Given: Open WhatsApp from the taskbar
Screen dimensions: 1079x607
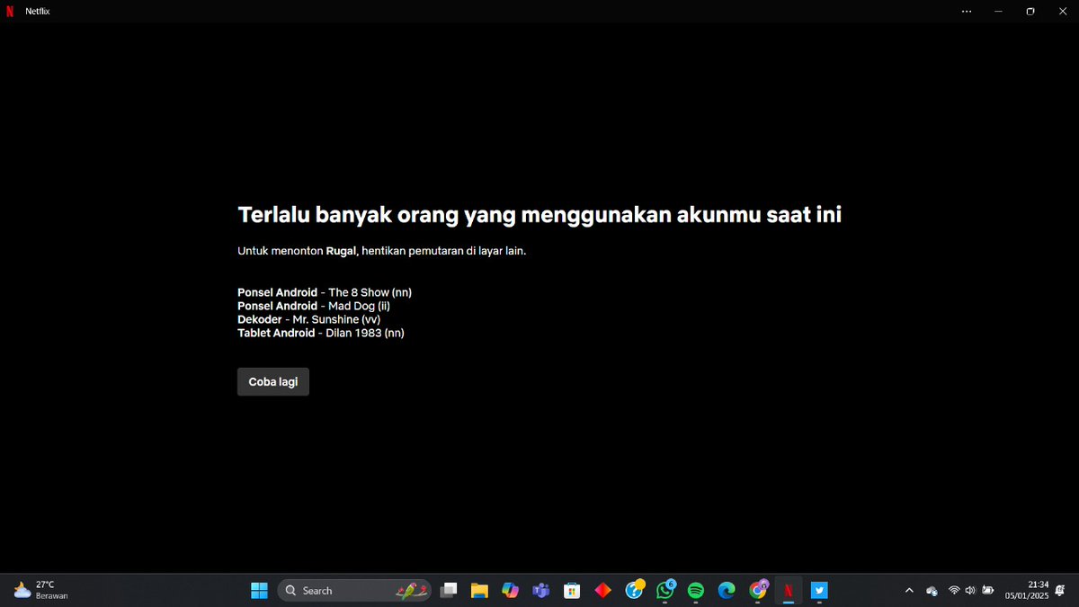Looking at the screenshot, I should (665, 590).
